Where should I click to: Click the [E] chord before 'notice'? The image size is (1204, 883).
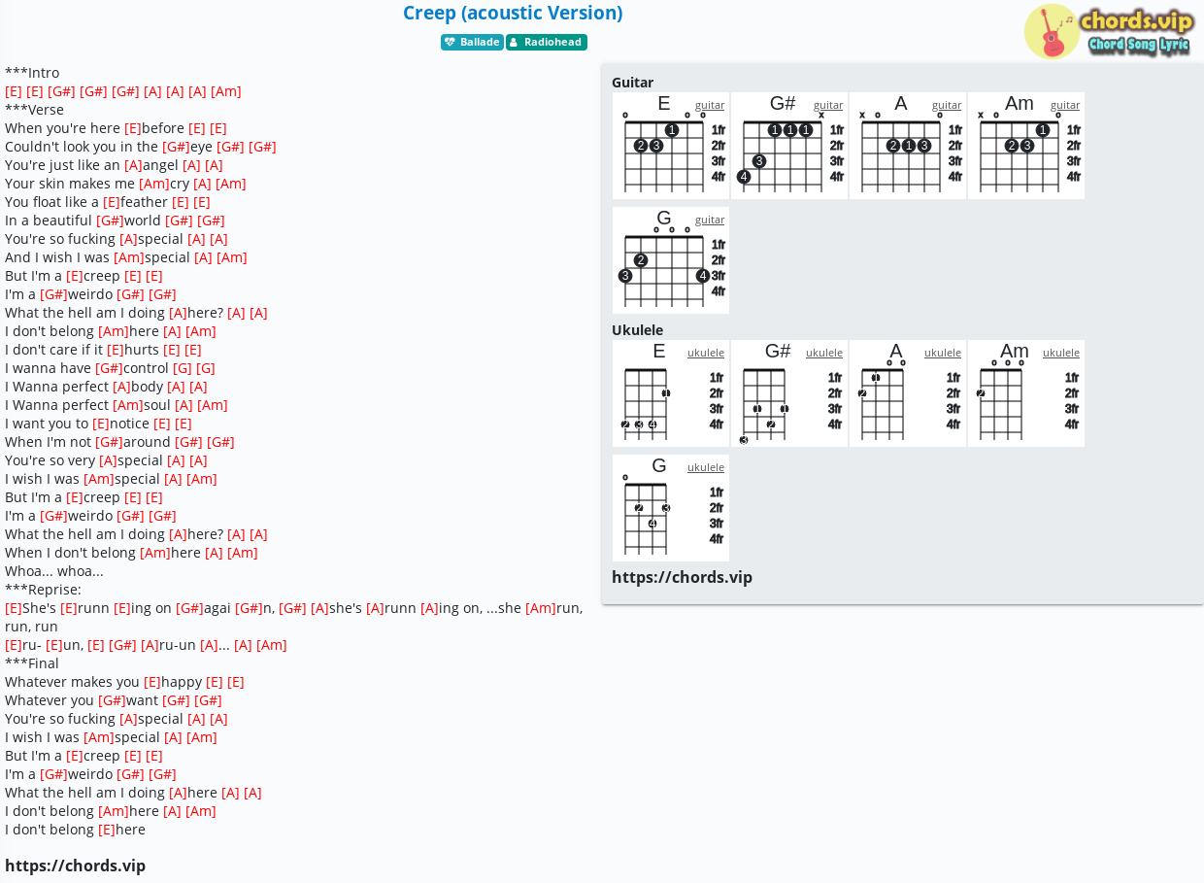pos(101,424)
